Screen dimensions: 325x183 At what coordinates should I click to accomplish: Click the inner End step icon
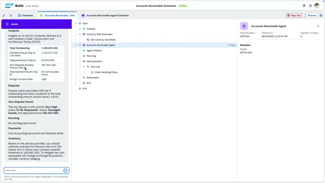click(84, 83)
